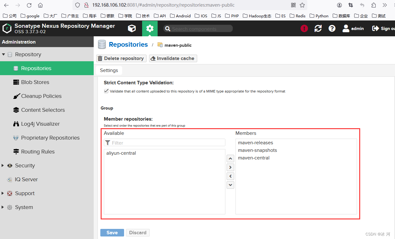Image resolution: width=395 pixels, height=239 pixels.
Task: Click the tracking protection shield icon
Action: pyautogui.click(x=78, y=5)
